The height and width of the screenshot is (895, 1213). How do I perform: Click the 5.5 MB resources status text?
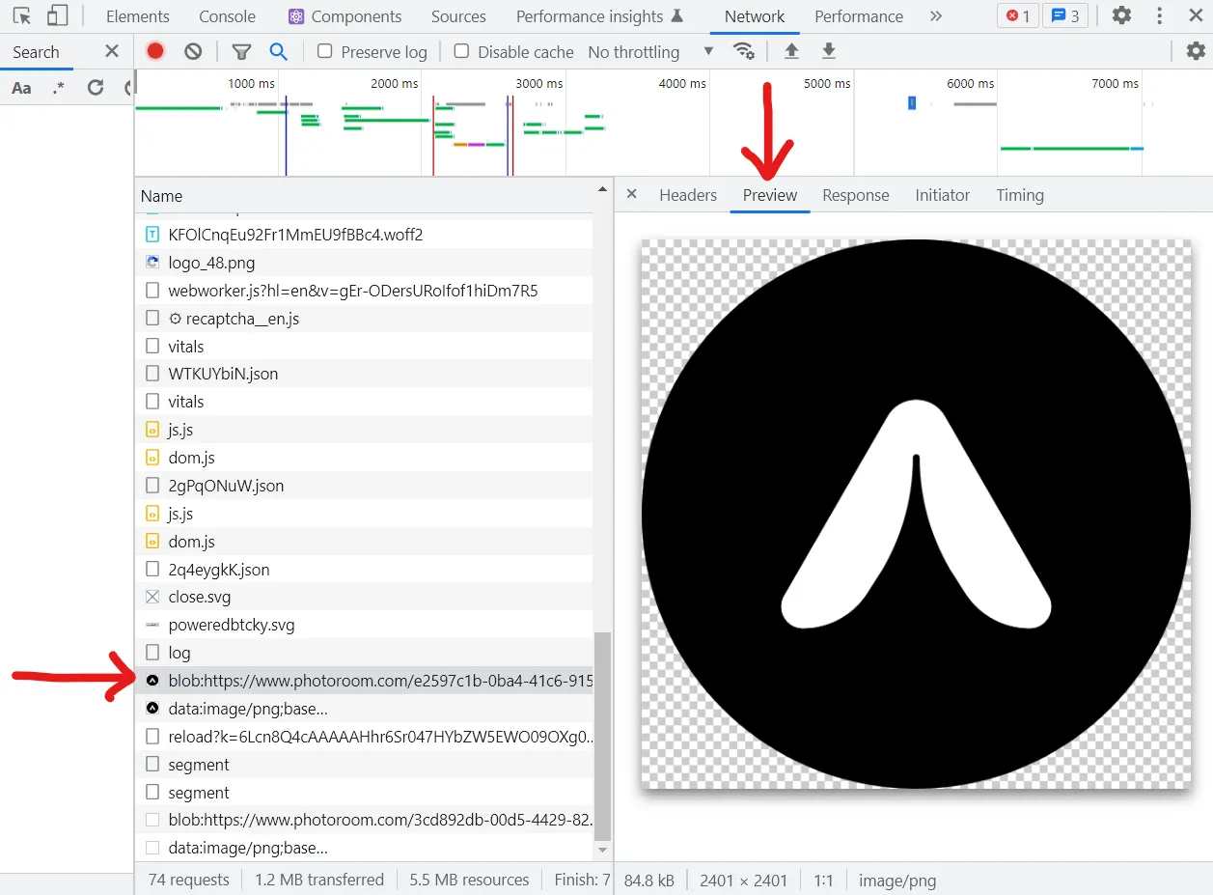click(x=469, y=880)
